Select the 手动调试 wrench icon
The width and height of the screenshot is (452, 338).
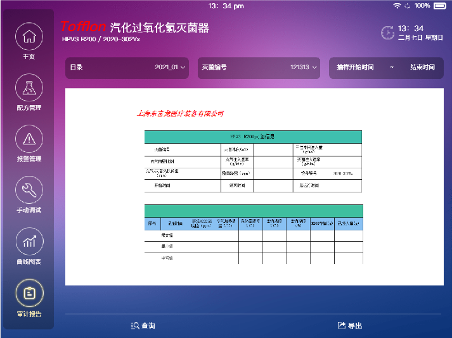[x=29, y=190]
